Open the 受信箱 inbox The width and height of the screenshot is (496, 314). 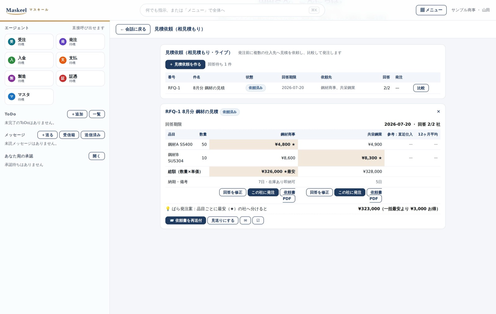[x=69, y=135]
